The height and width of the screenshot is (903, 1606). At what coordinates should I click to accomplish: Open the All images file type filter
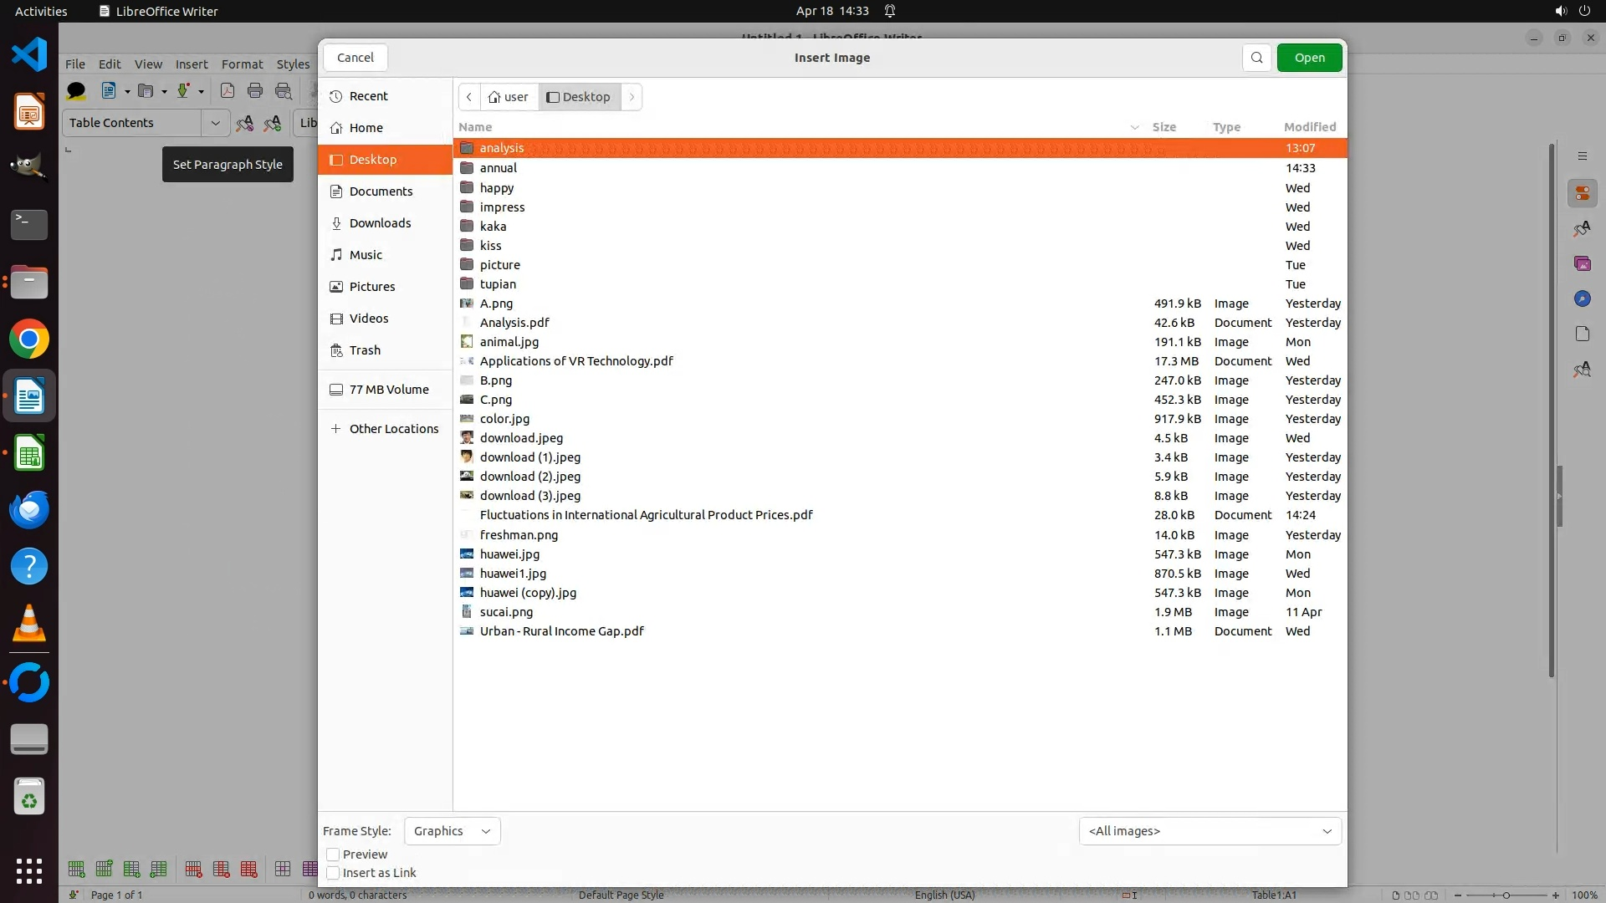1210,831
